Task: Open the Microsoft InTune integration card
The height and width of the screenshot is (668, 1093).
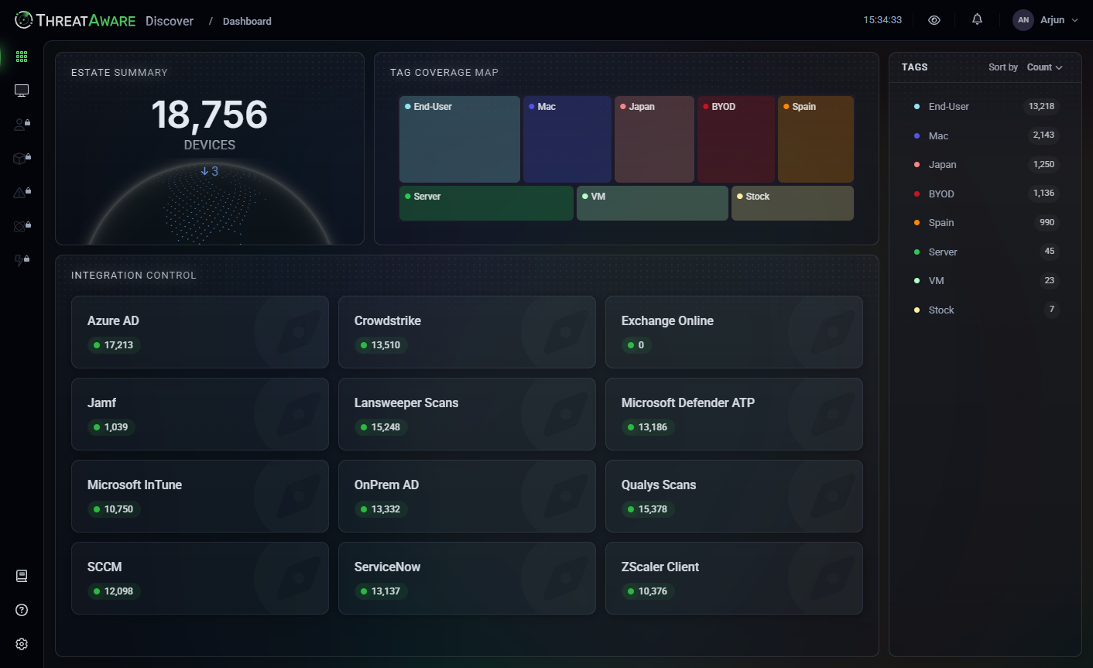Action: pos(200,496)
